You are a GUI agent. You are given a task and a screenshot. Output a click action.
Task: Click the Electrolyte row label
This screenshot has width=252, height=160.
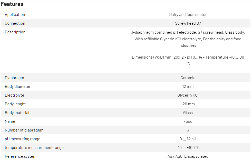point(14,95)
